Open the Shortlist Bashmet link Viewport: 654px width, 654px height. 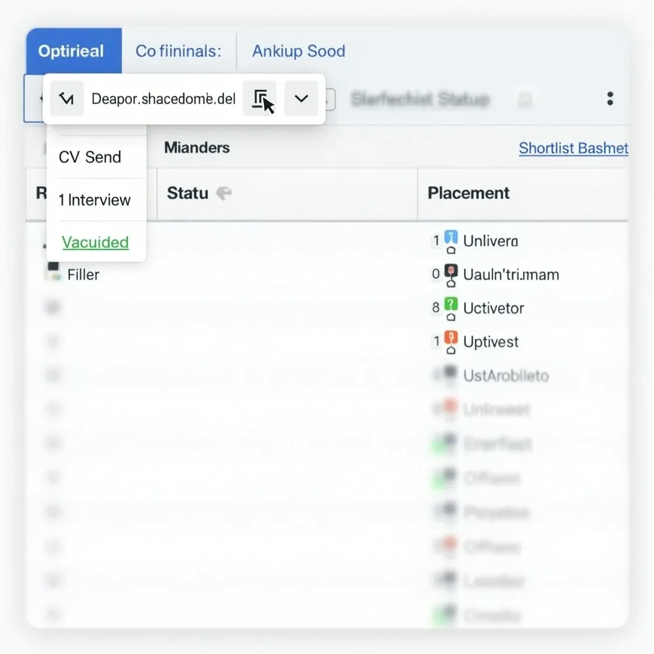coord(573,148)
